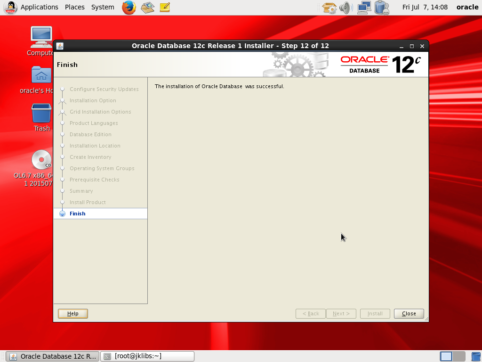482x362 pixels.
Task: Close the installer window with X
Action: (422, 46)
